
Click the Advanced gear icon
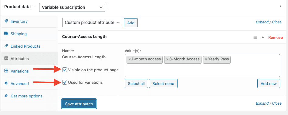tap(6, 83)
